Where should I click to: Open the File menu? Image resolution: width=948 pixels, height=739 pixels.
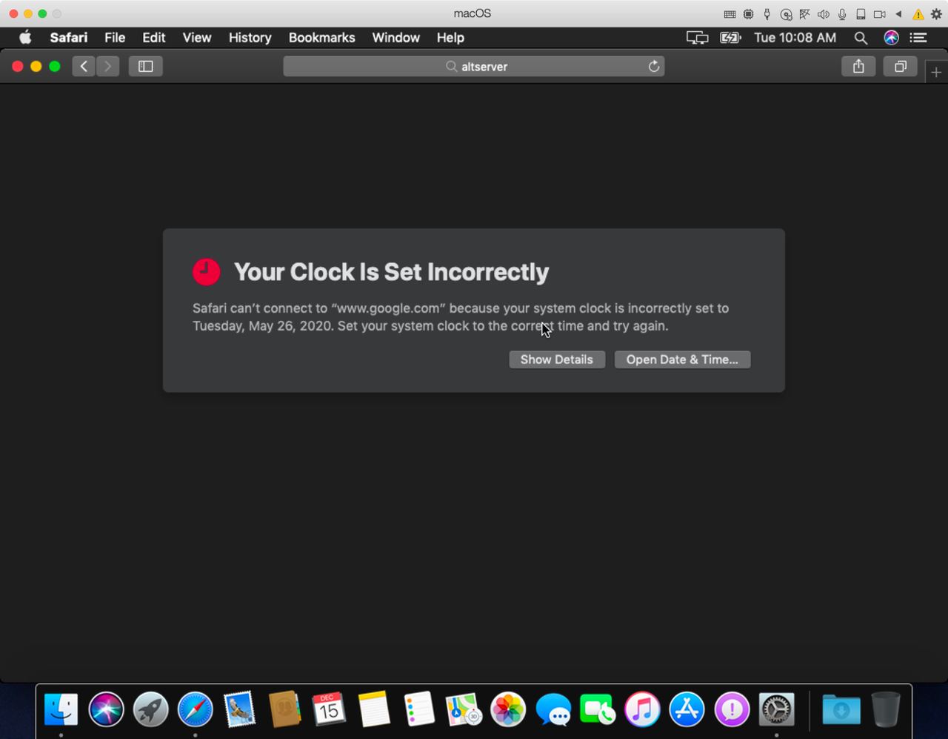pos(115,38)
